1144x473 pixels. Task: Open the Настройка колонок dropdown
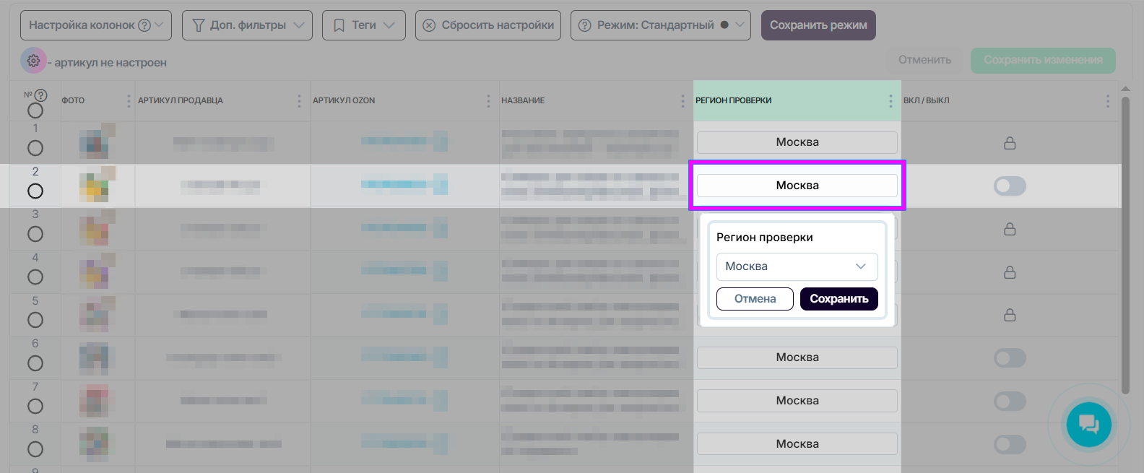pos(96,25)
